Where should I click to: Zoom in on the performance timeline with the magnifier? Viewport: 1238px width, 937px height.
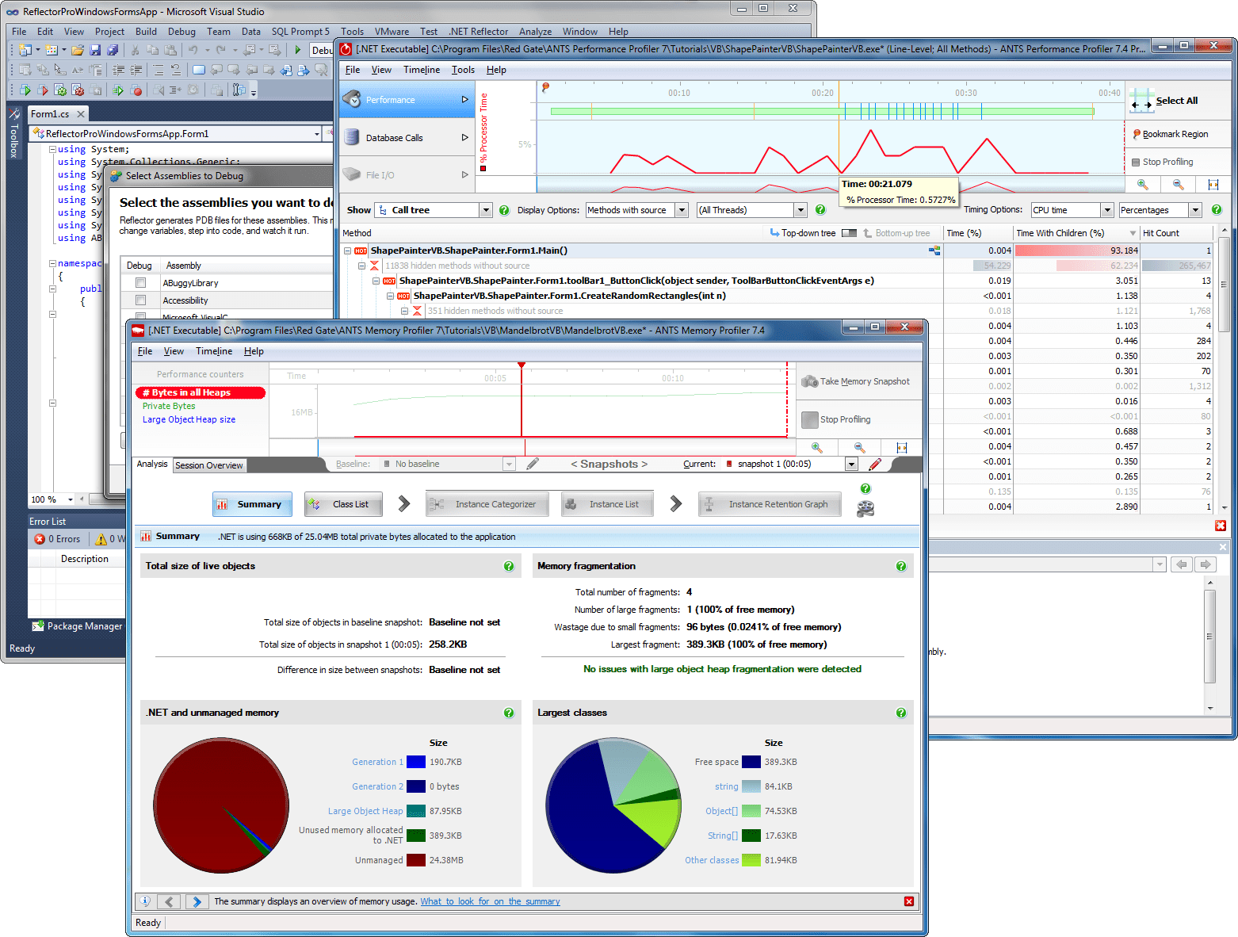tap(1141, 183)
